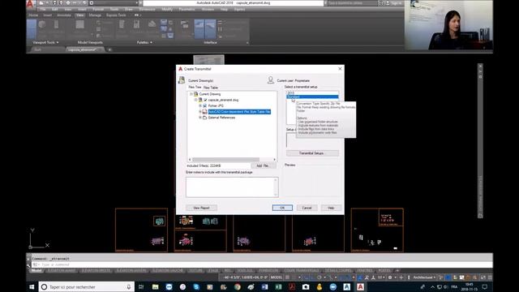Click the Help button in dialog
This screenshot has width=519, height=292.
(x=331, y=208)
